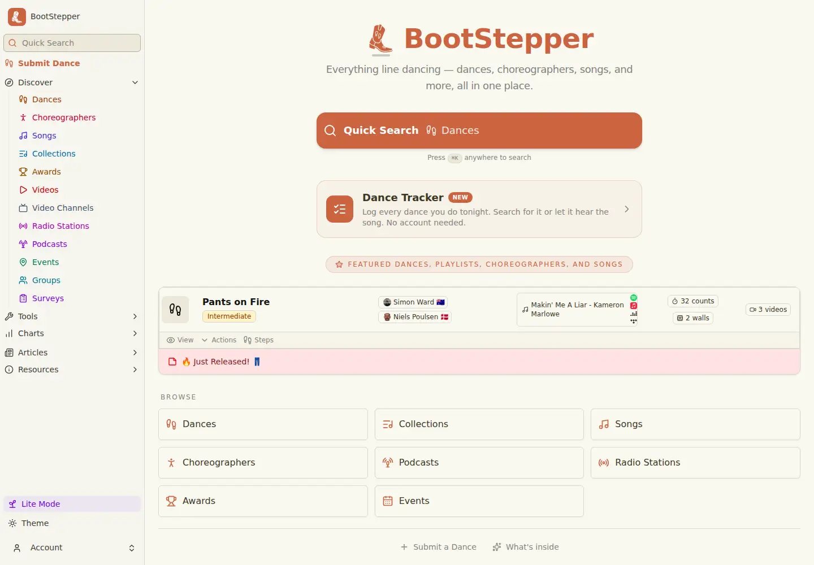
Task: Click the Collections list icon in sidebar
Action: [23, 154]
